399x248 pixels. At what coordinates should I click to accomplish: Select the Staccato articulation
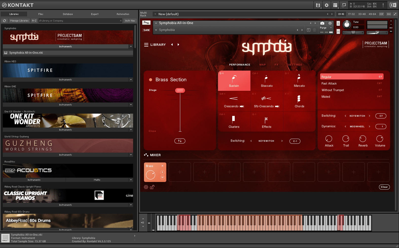point(267,81)
